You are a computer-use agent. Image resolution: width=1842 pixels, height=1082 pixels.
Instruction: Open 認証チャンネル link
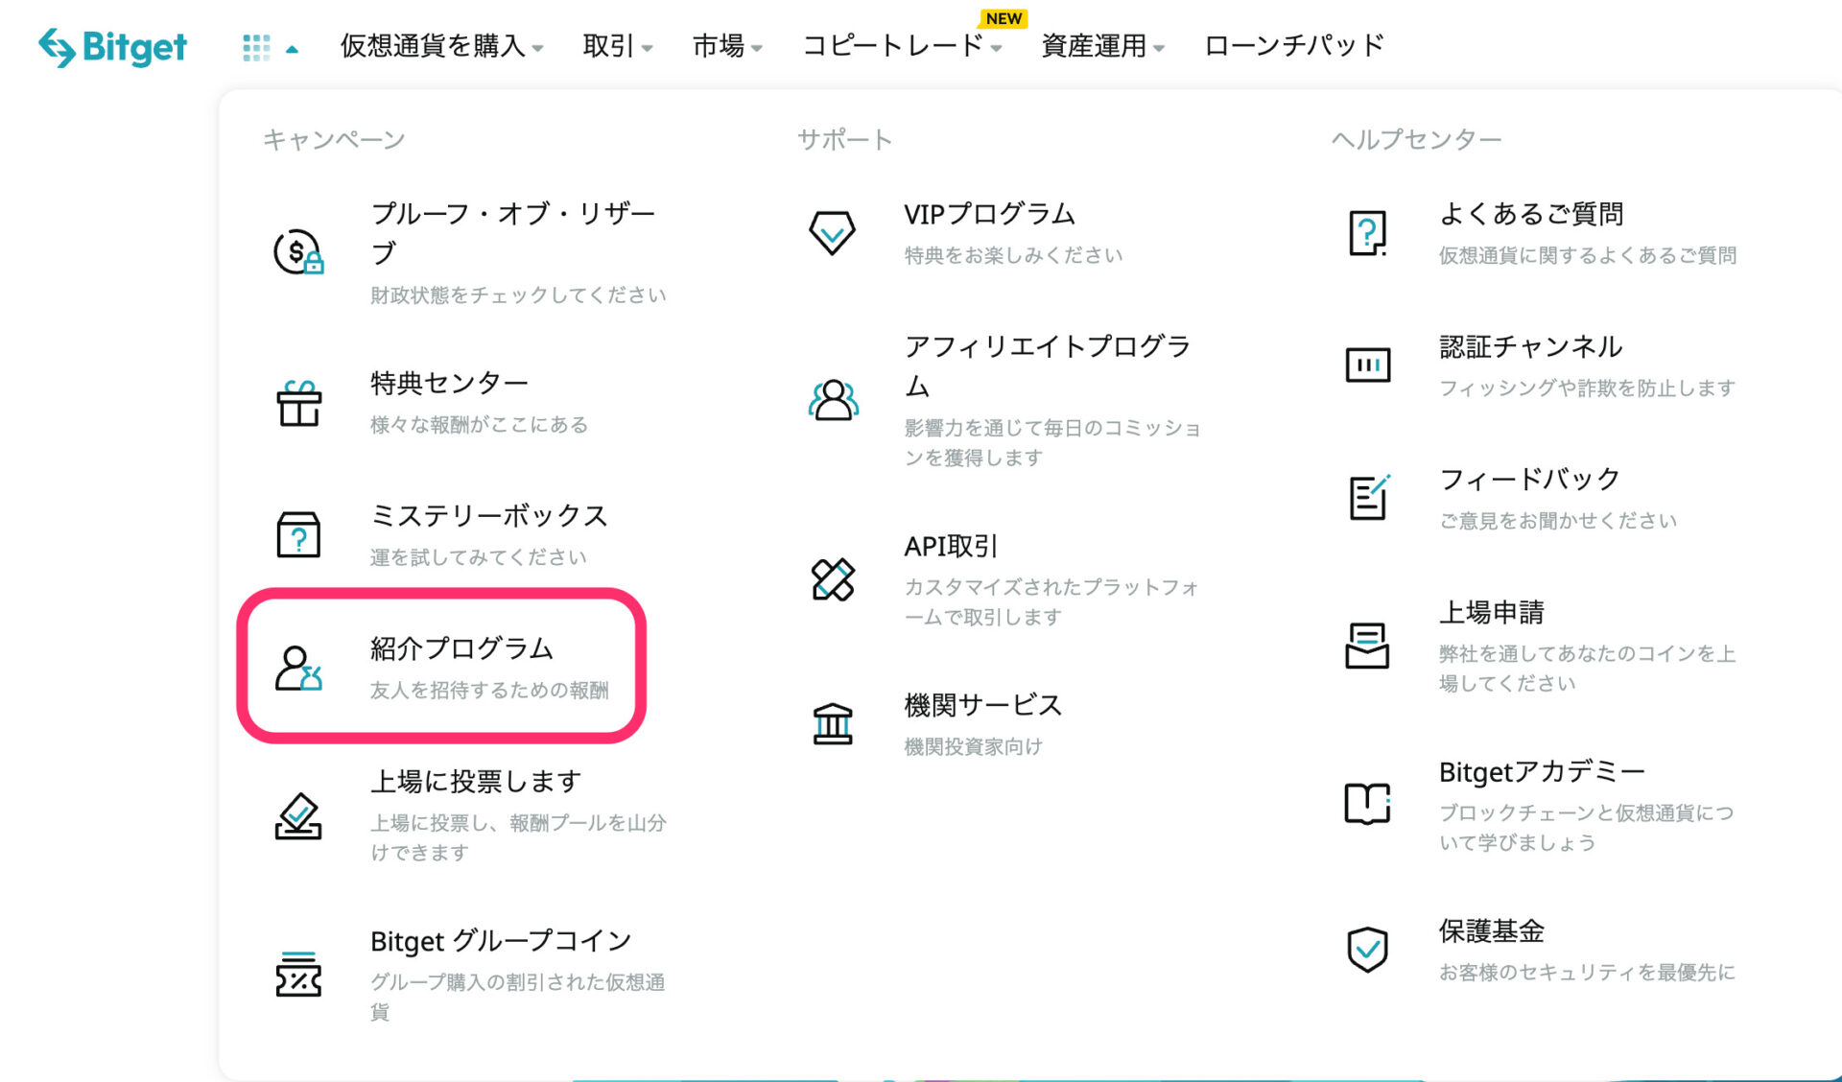tap(1531, 346)
